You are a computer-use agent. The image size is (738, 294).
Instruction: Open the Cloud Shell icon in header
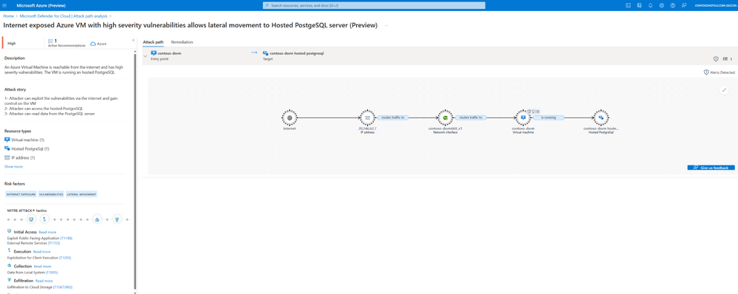628,6
